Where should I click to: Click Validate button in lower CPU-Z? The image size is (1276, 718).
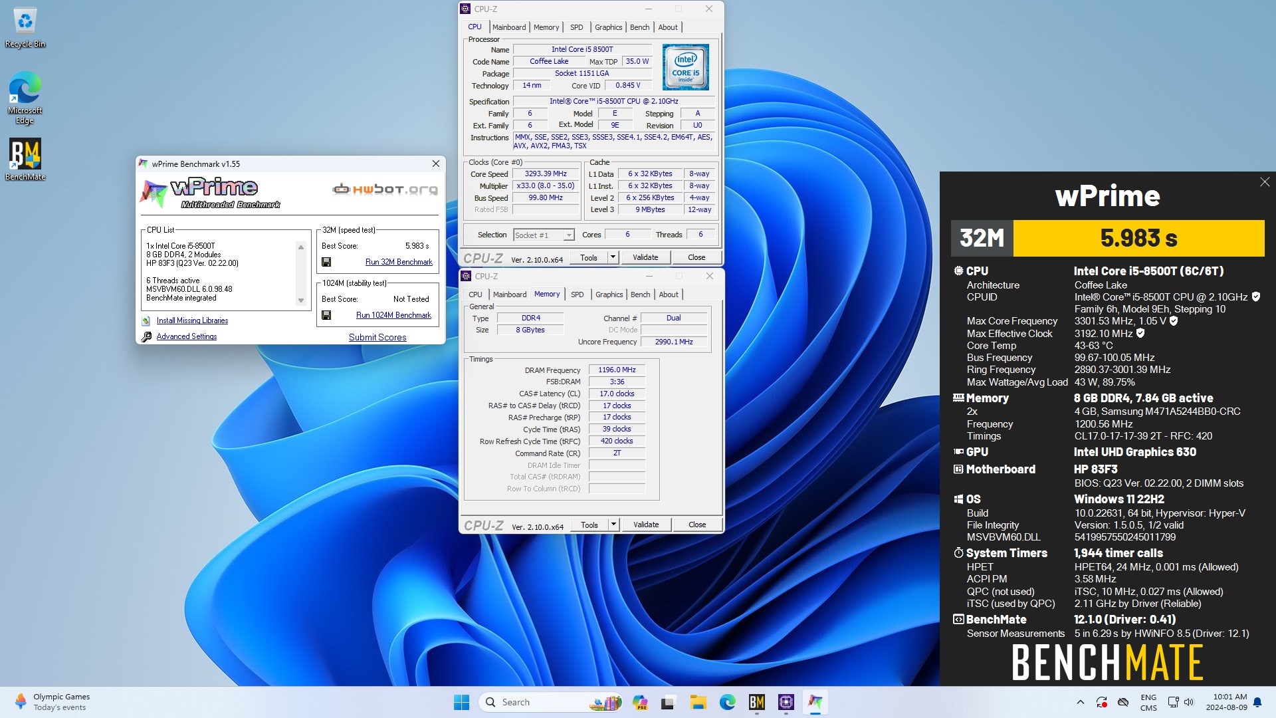tap(646, 525)
